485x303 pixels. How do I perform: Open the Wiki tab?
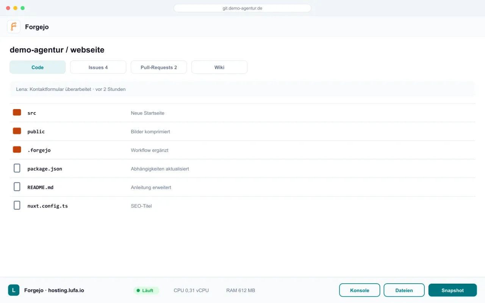click(219, 67)
